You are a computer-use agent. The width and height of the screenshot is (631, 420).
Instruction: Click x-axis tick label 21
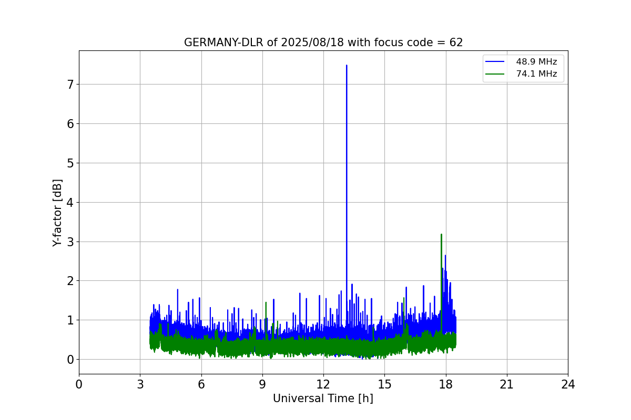tap(507, 384)
